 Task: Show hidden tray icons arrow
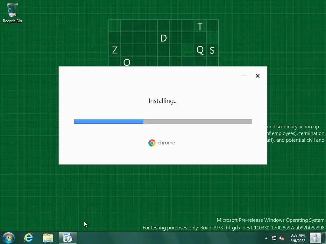coord(266,238)
